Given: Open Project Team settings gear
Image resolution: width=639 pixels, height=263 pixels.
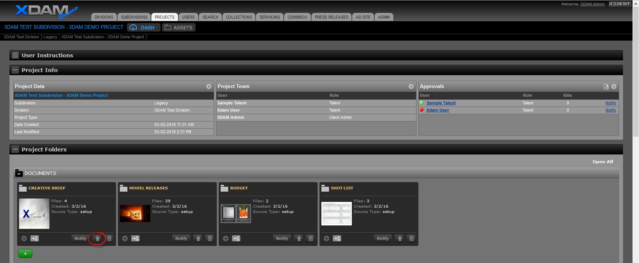Looking at the screenshot, I should [x=411, y=87].
